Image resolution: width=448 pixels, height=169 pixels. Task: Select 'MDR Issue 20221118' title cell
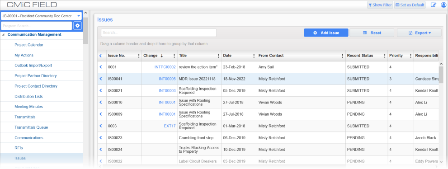point(199,79)
